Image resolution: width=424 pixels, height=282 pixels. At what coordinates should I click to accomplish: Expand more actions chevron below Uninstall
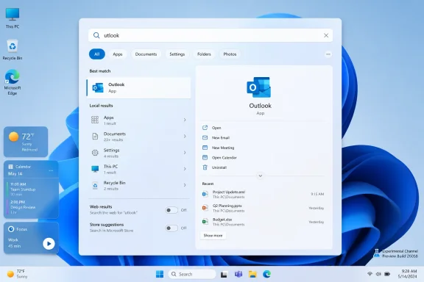coord(260,176)
